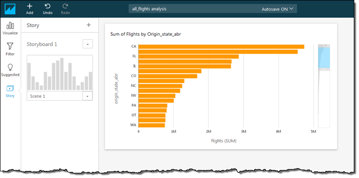
Task: Click the blue chart scroll range slider
Action: click(324, 57)
